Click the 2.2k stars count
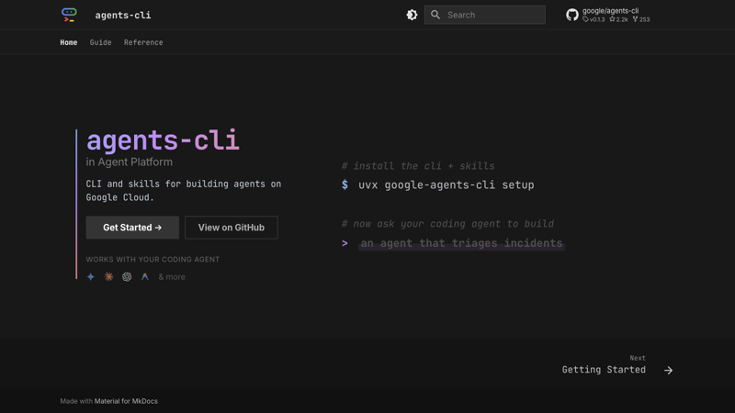The image size is (735, 413). 618,19
